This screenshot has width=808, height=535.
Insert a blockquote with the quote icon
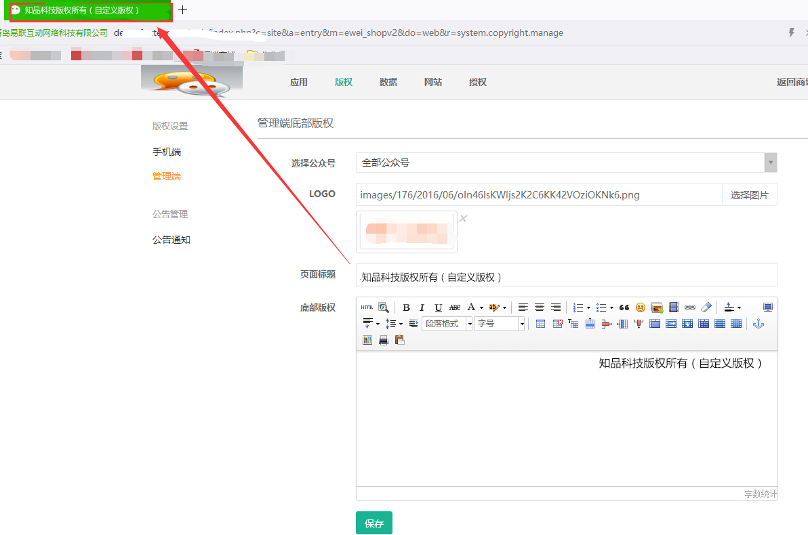[x=624, y=307]
